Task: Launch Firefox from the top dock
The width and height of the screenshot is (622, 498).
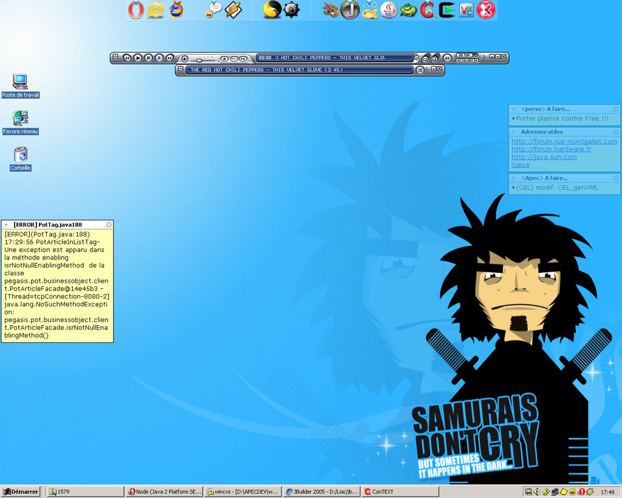Action: (176, 10)
